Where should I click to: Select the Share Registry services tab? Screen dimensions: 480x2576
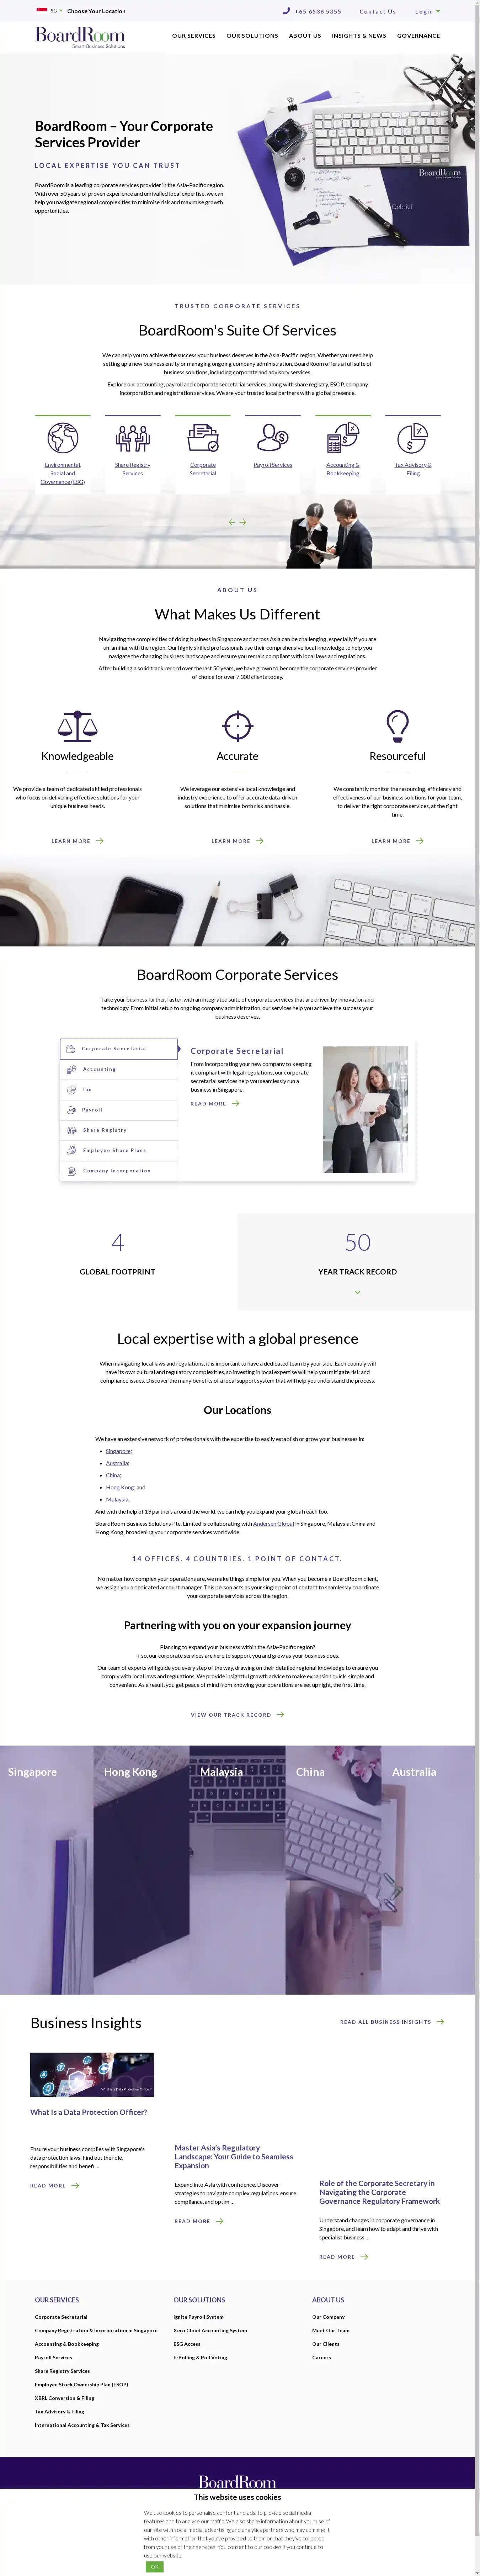coord(119,1130)
